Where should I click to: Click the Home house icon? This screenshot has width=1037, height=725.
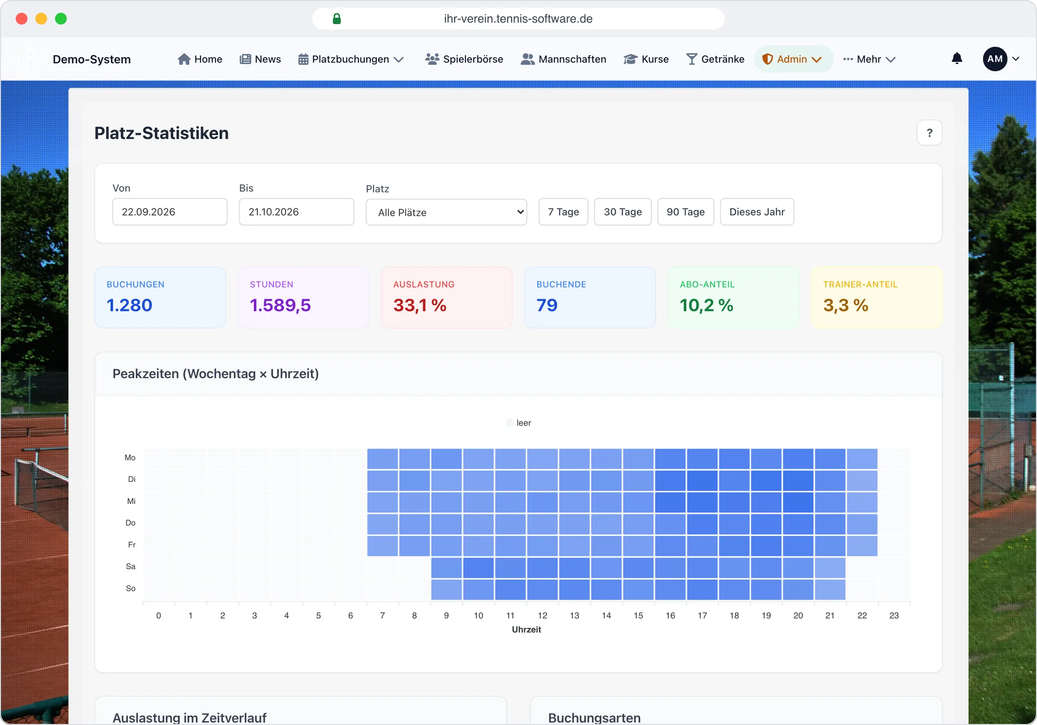(184, 59)
